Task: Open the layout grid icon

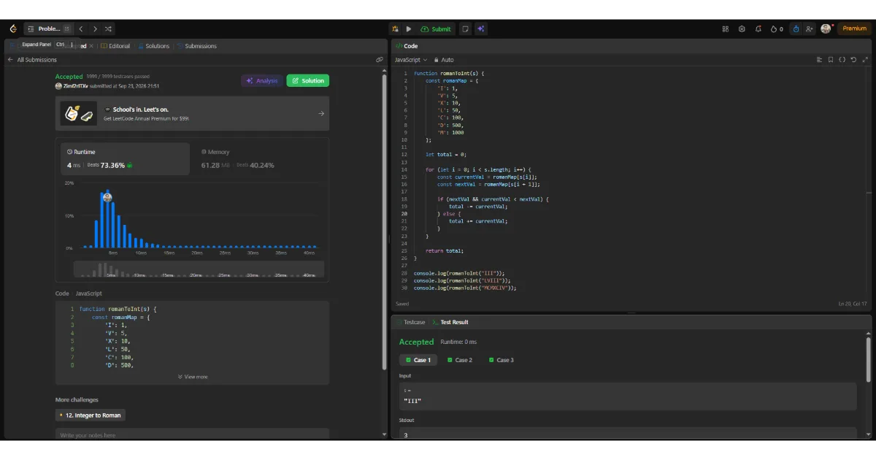Action: click(725, 28)
